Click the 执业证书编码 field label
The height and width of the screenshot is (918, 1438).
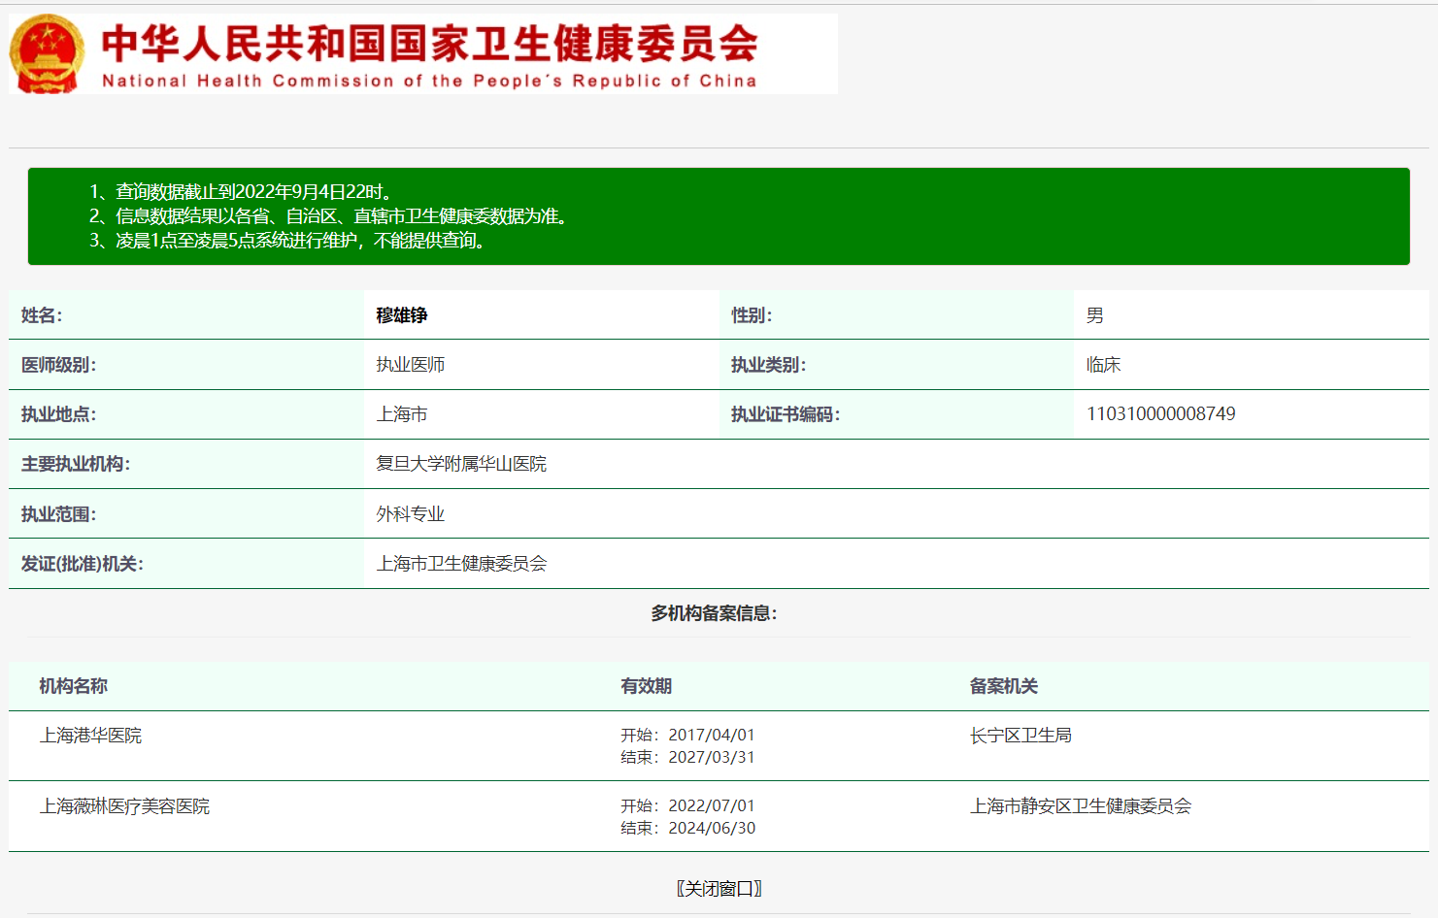pyautogui.click(x=786, y=414)
